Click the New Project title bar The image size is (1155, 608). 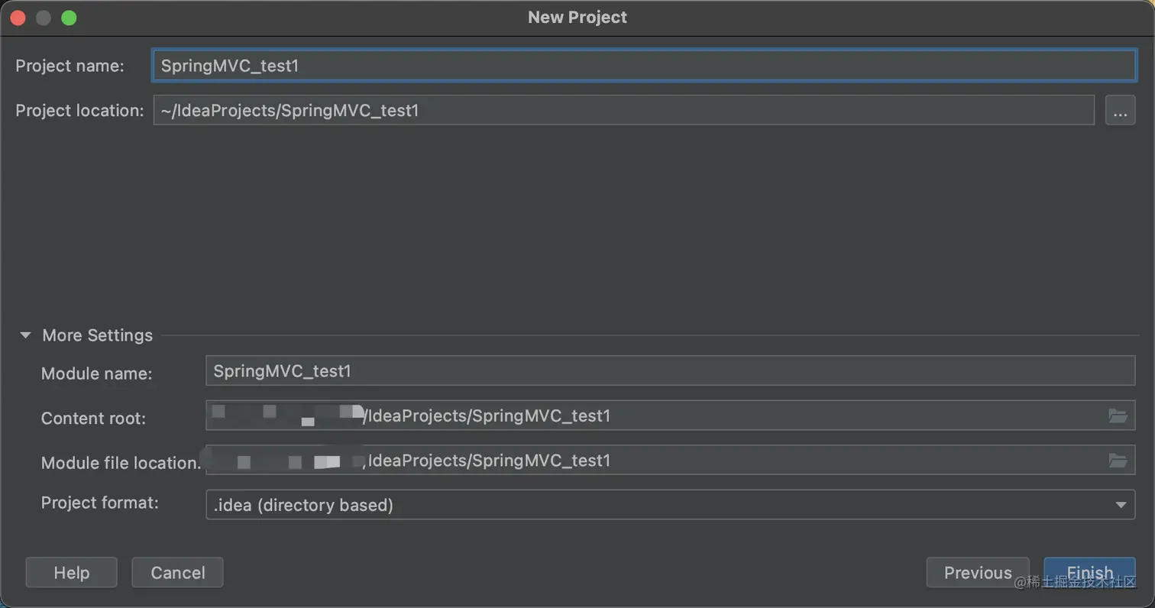(577, 18)
